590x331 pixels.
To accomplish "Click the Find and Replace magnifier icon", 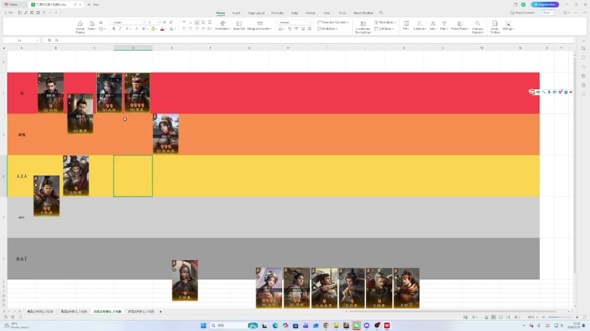I will pos(478,23).
